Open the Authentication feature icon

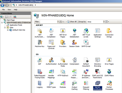[51, 61]
